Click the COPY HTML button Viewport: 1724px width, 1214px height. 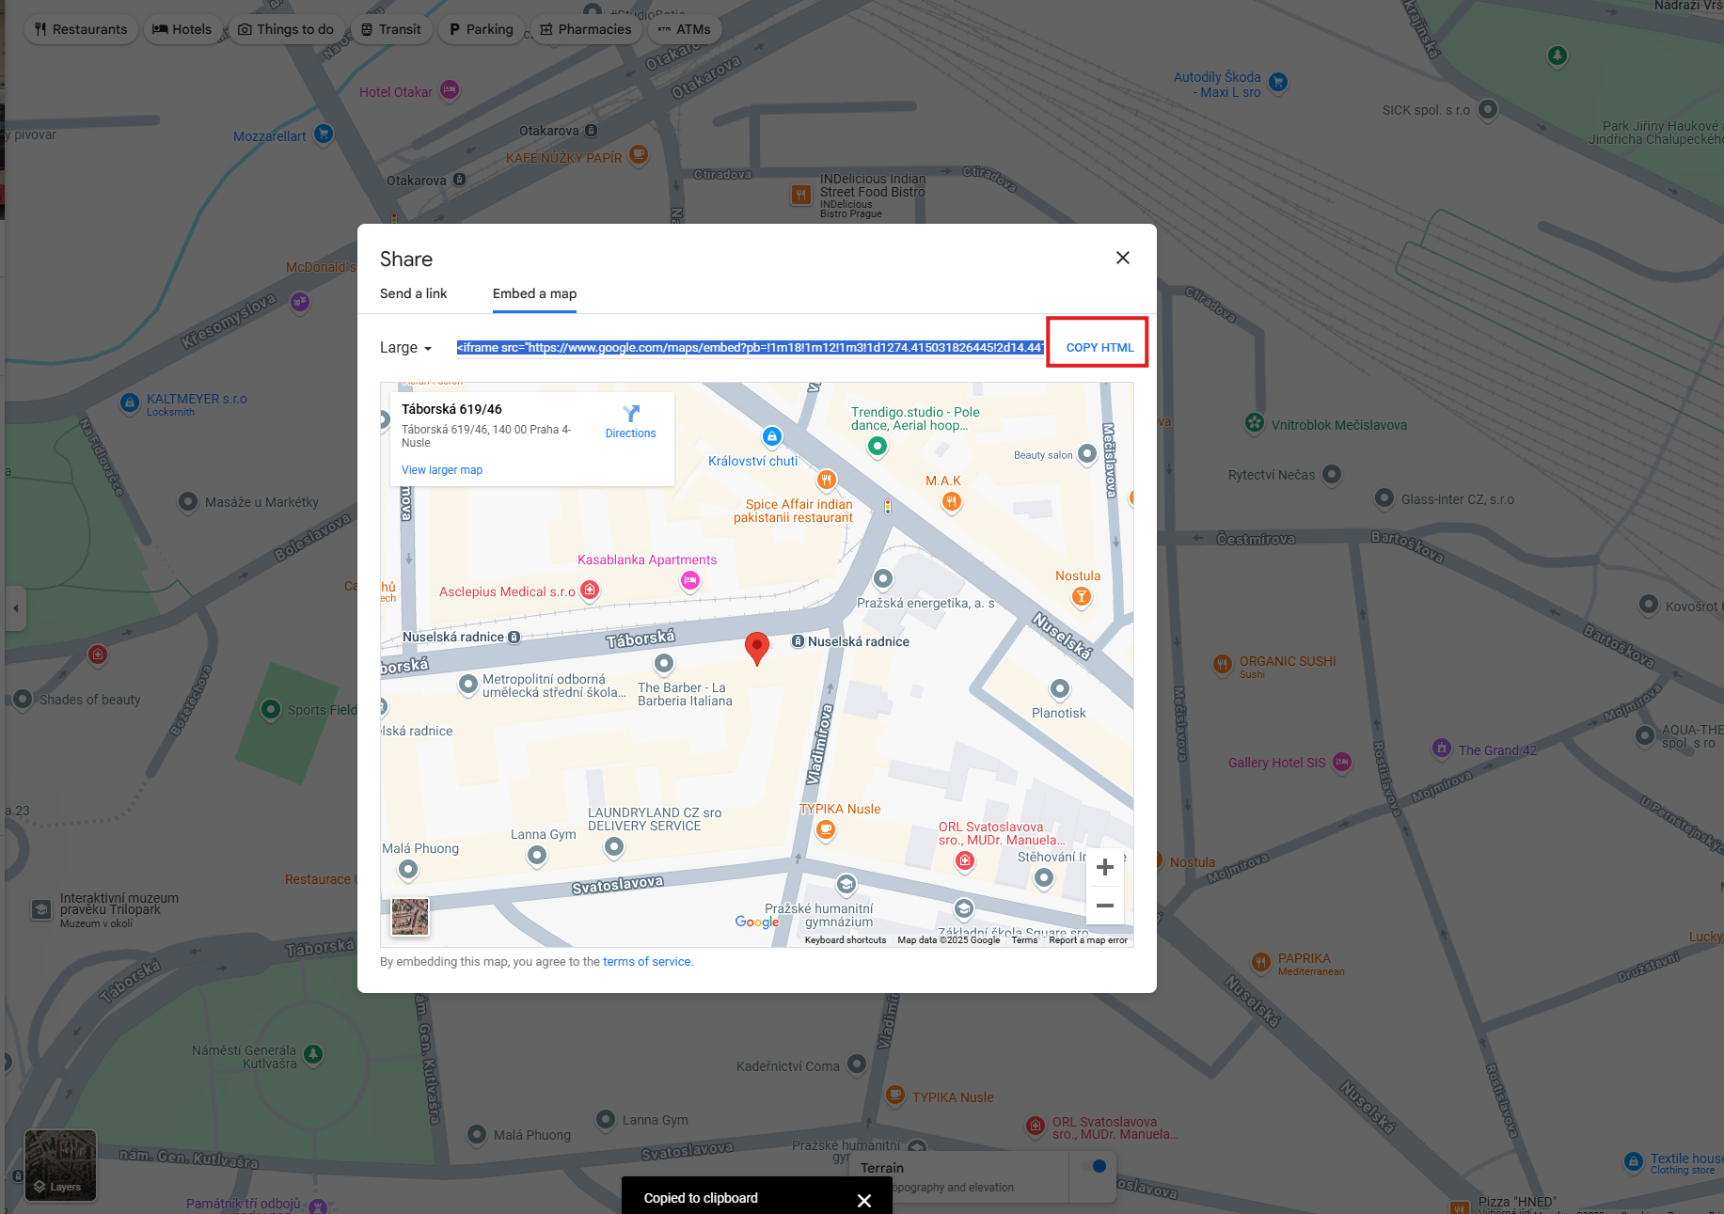click(1099, 347)
